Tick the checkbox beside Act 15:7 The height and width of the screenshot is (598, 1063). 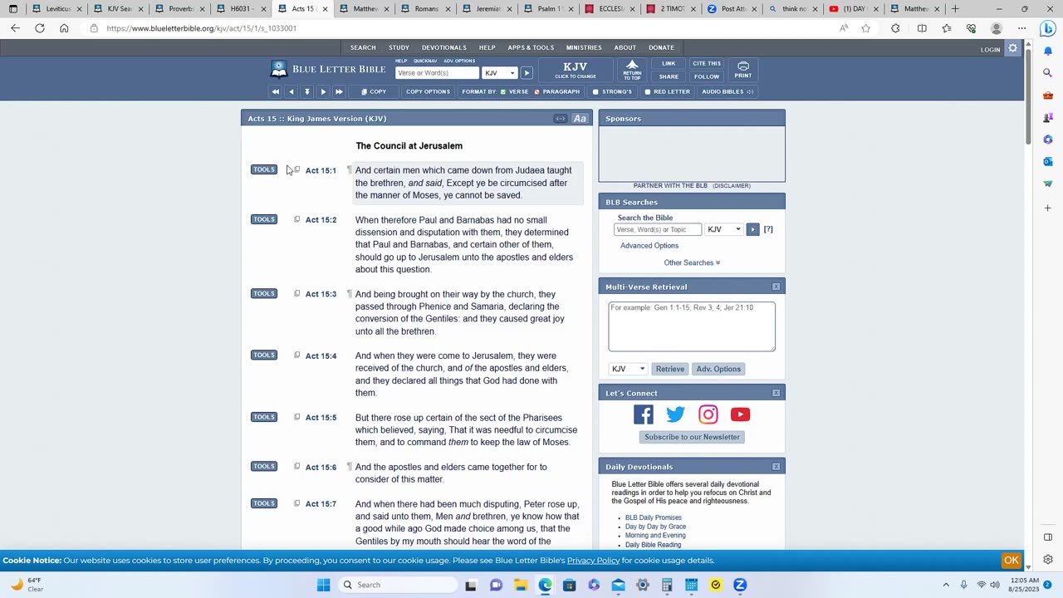point(296,503)
